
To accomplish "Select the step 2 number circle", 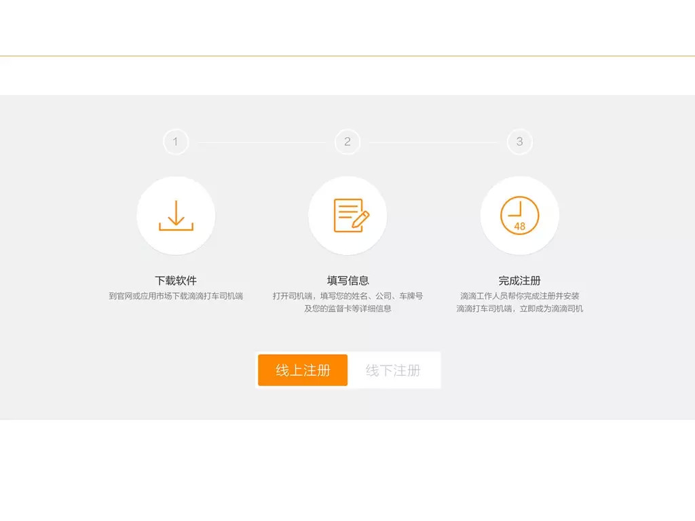I will click(347, 142).
